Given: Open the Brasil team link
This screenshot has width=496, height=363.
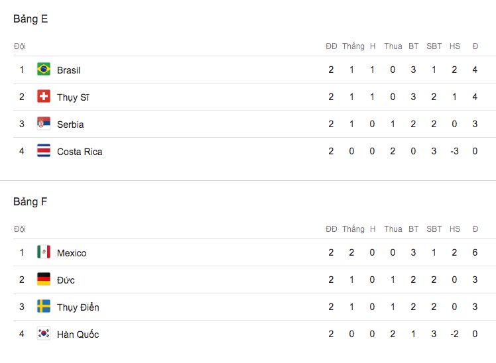Looking at the screenshot, I should 69,70.
